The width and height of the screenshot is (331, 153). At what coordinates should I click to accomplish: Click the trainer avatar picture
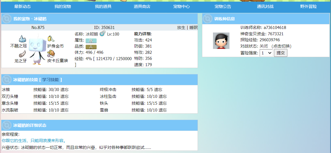tap(221, 41)
